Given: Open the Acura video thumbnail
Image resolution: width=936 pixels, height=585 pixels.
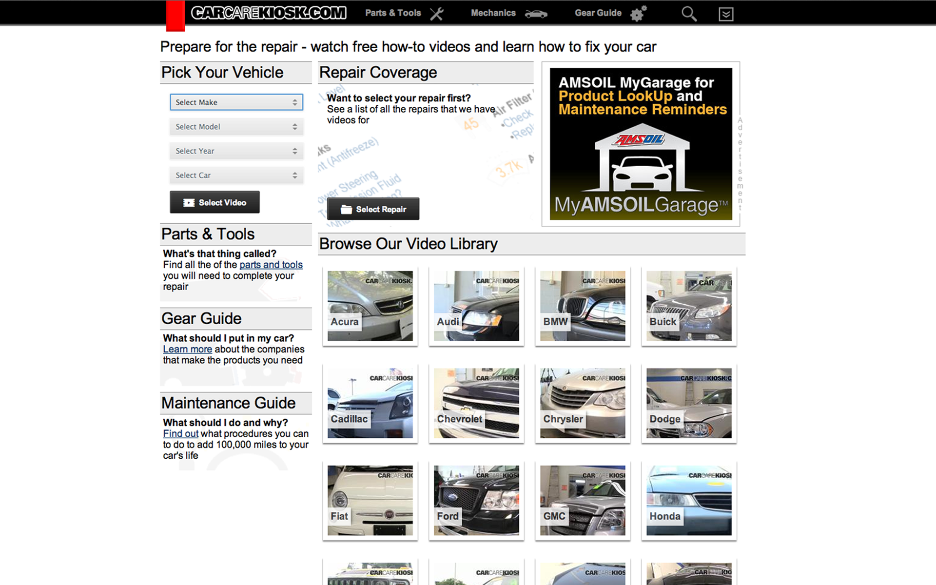Looking at the screenshot, I should pyautogui.click(x=370, y=306).
